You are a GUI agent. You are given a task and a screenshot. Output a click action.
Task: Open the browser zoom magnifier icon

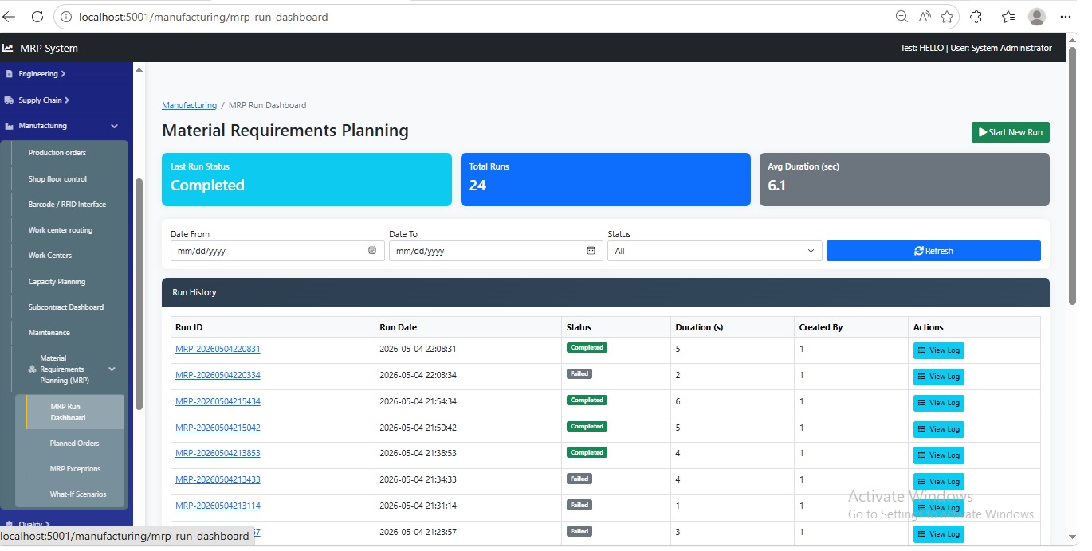click(901, 17)
